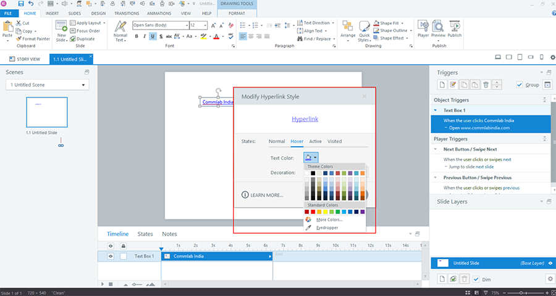Switch to the DESIGN ribbon tab
The width and height of the screenshot is (556, 296).
pyautogui.click(x=98, y=14)
